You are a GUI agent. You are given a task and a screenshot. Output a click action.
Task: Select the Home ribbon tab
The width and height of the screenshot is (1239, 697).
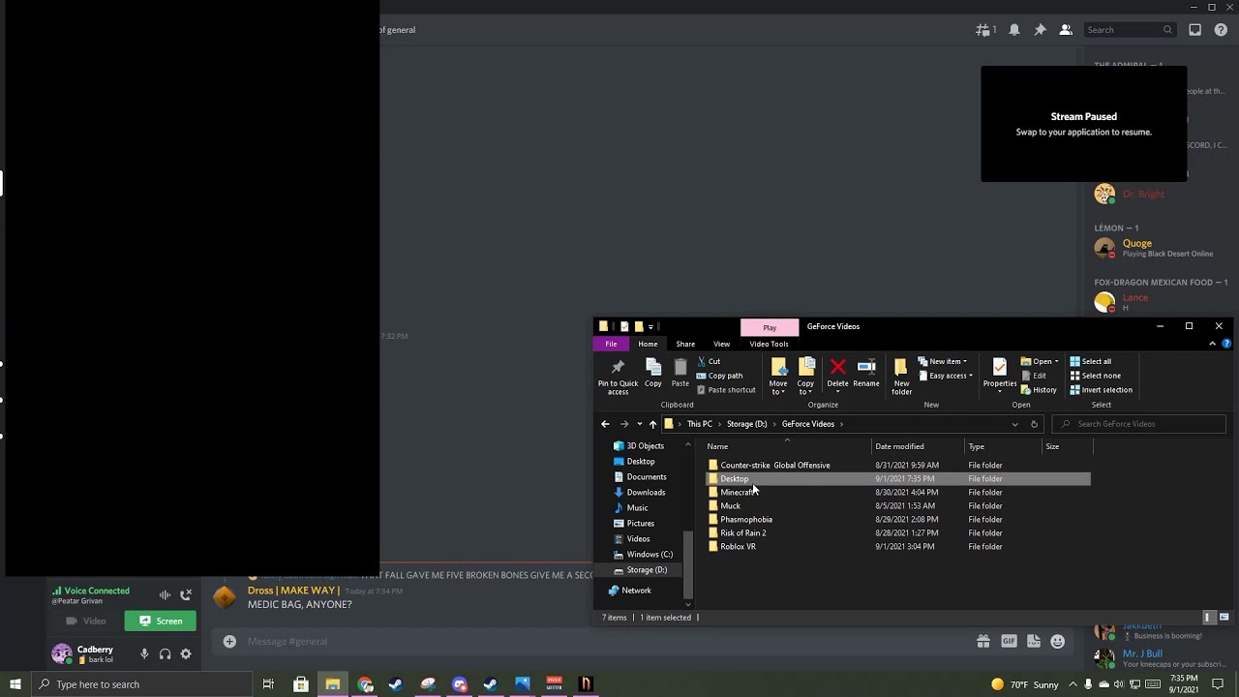[648, 344]
